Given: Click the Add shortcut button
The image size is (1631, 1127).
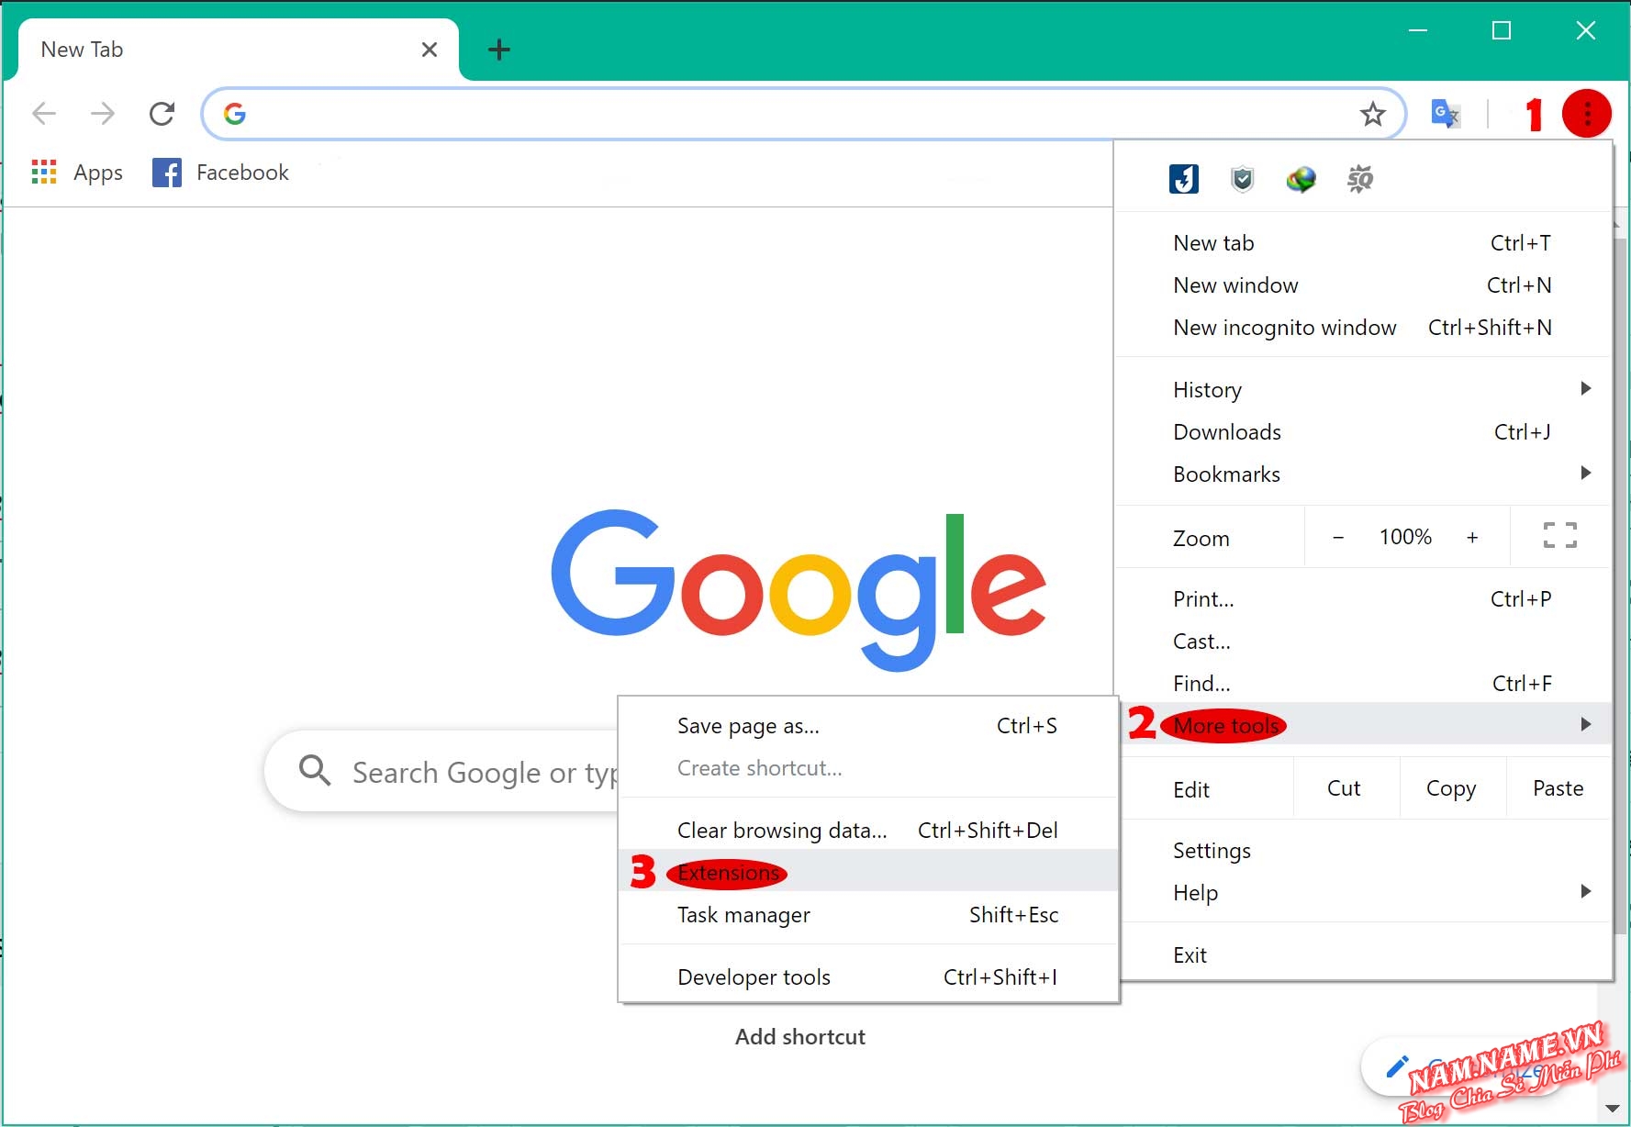Looking at the screenshot, I should [799, 1036].
